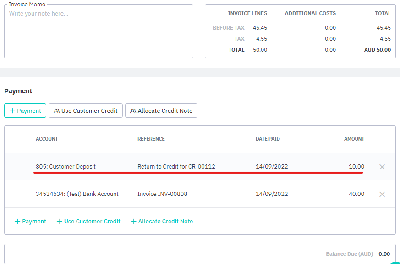Screen dimensions: 400x264
Task: Click the 40.00 payment amount
Action: [356, 194]
